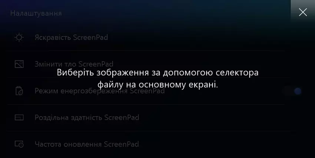315x158 pixels.
Task: Close the overlay with the X icon
Action: click(303, 13)
